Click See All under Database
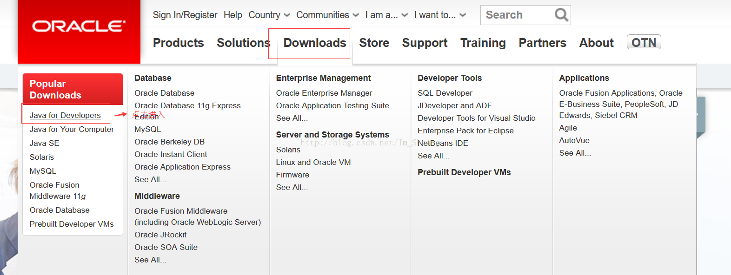This screenshot has height=275, width=731. (x=150, y=179)
